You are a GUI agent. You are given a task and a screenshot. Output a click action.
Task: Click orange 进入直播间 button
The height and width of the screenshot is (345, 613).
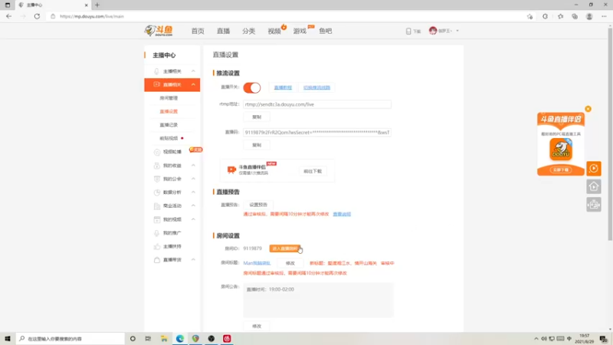(284, 248)
